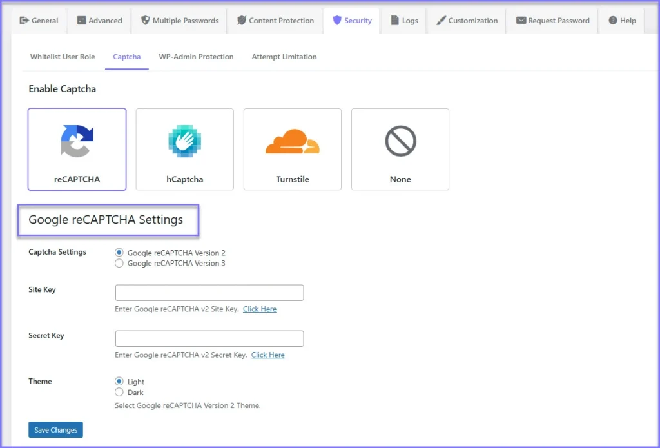Switch to Google reCAPTCHA Version 3
The image size is (660, 448).
119,263
